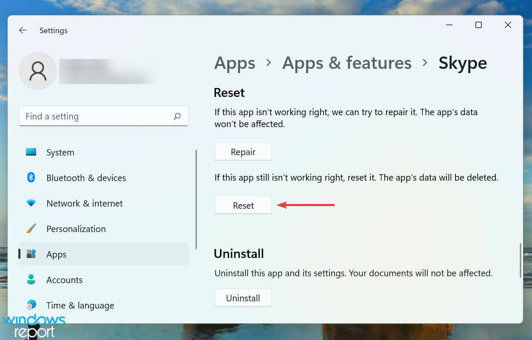Viewport: 532px width, 340px height.
Task: Click the magnifier icon in the search box
Action: (177, 116)
